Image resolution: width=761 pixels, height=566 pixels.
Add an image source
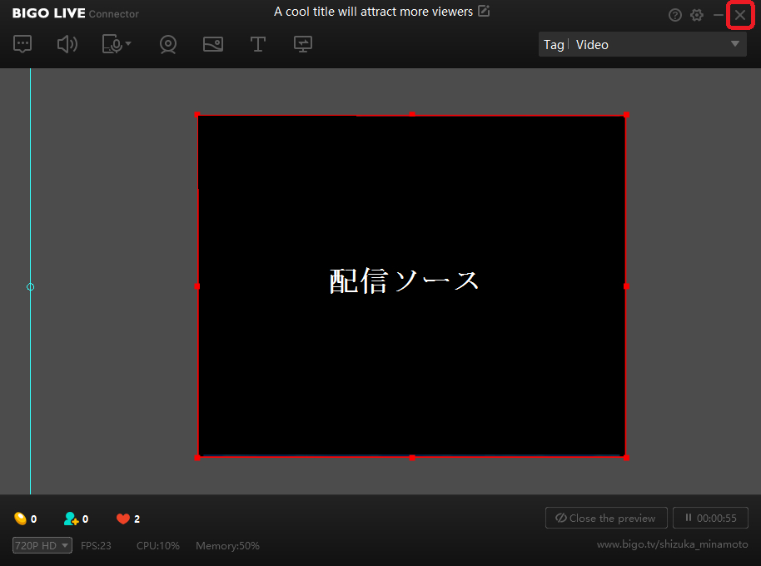click(x=213, y=45)
